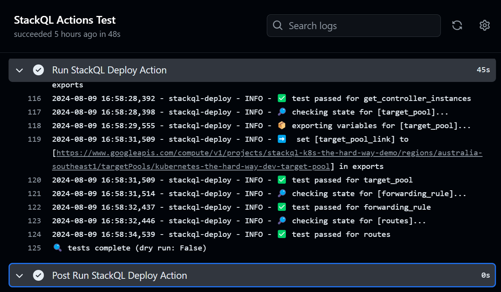
Task: Click the success checkmark on Post Run StackQL Deploy Action
Action: 38,275
